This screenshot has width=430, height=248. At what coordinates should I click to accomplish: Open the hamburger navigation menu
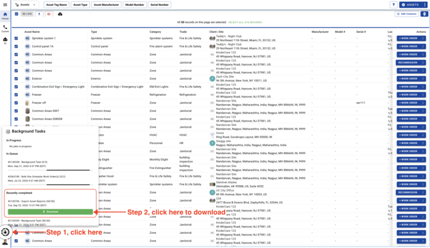[5, 4]
